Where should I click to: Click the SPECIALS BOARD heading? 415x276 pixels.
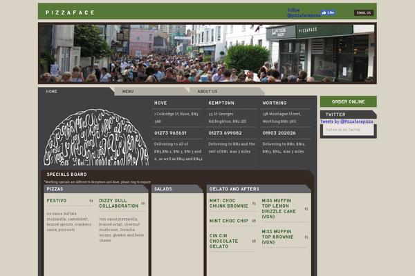(x=66, y=175)
